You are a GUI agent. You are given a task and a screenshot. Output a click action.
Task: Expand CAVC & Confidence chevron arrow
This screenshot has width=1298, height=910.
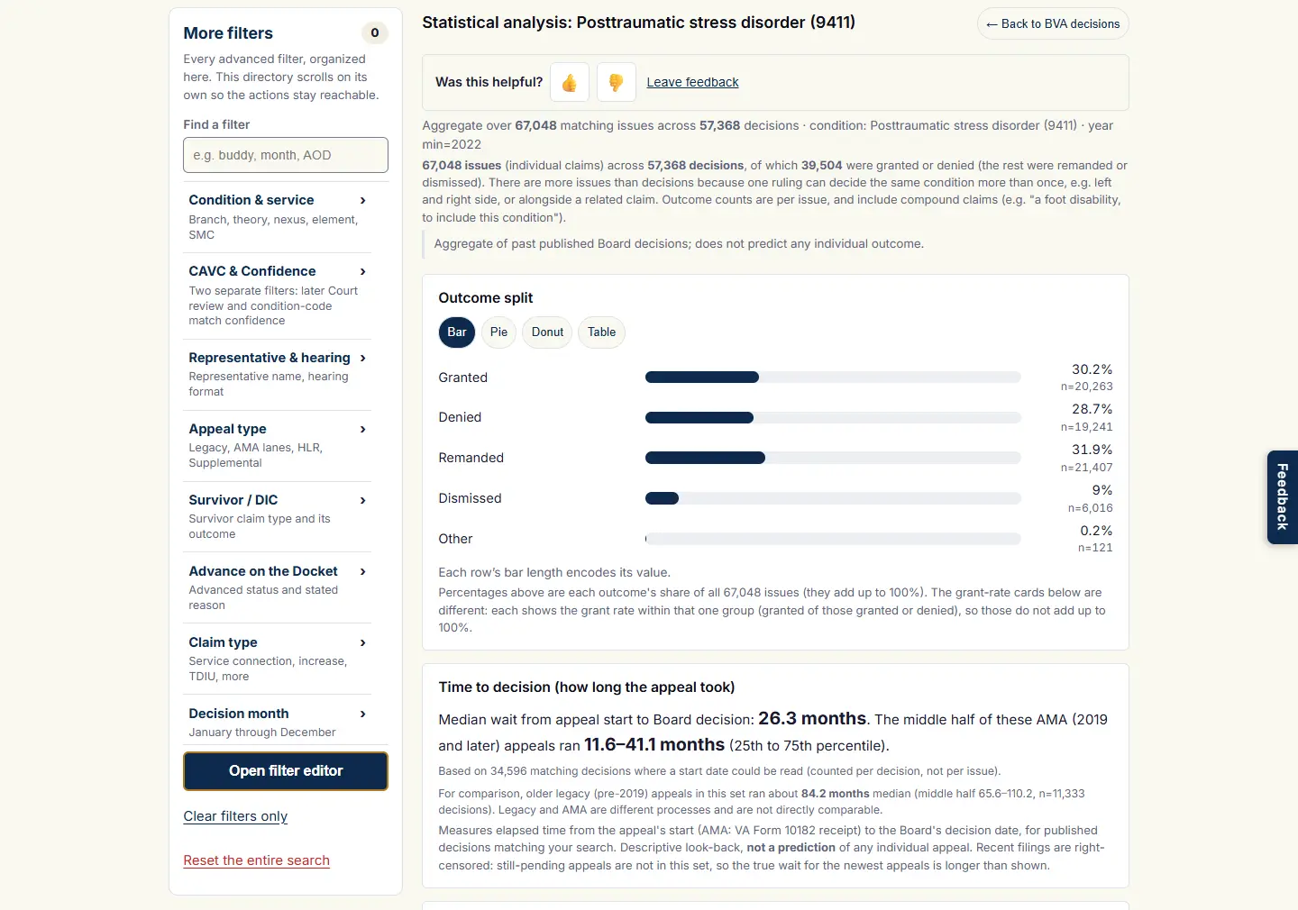[x=363, y=271]
